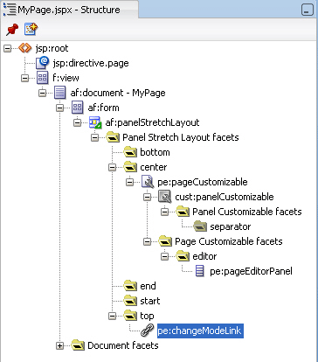Screen dimensions: 318x362
Task: Click the end facet folder icon
Action: click(x=130, y=286)
